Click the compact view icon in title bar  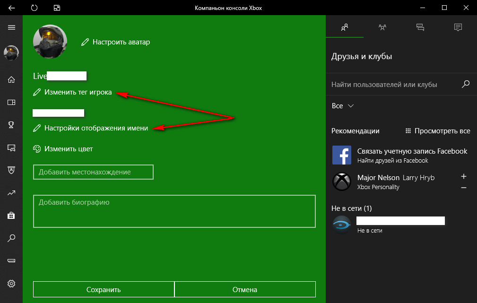pos(57,8)
